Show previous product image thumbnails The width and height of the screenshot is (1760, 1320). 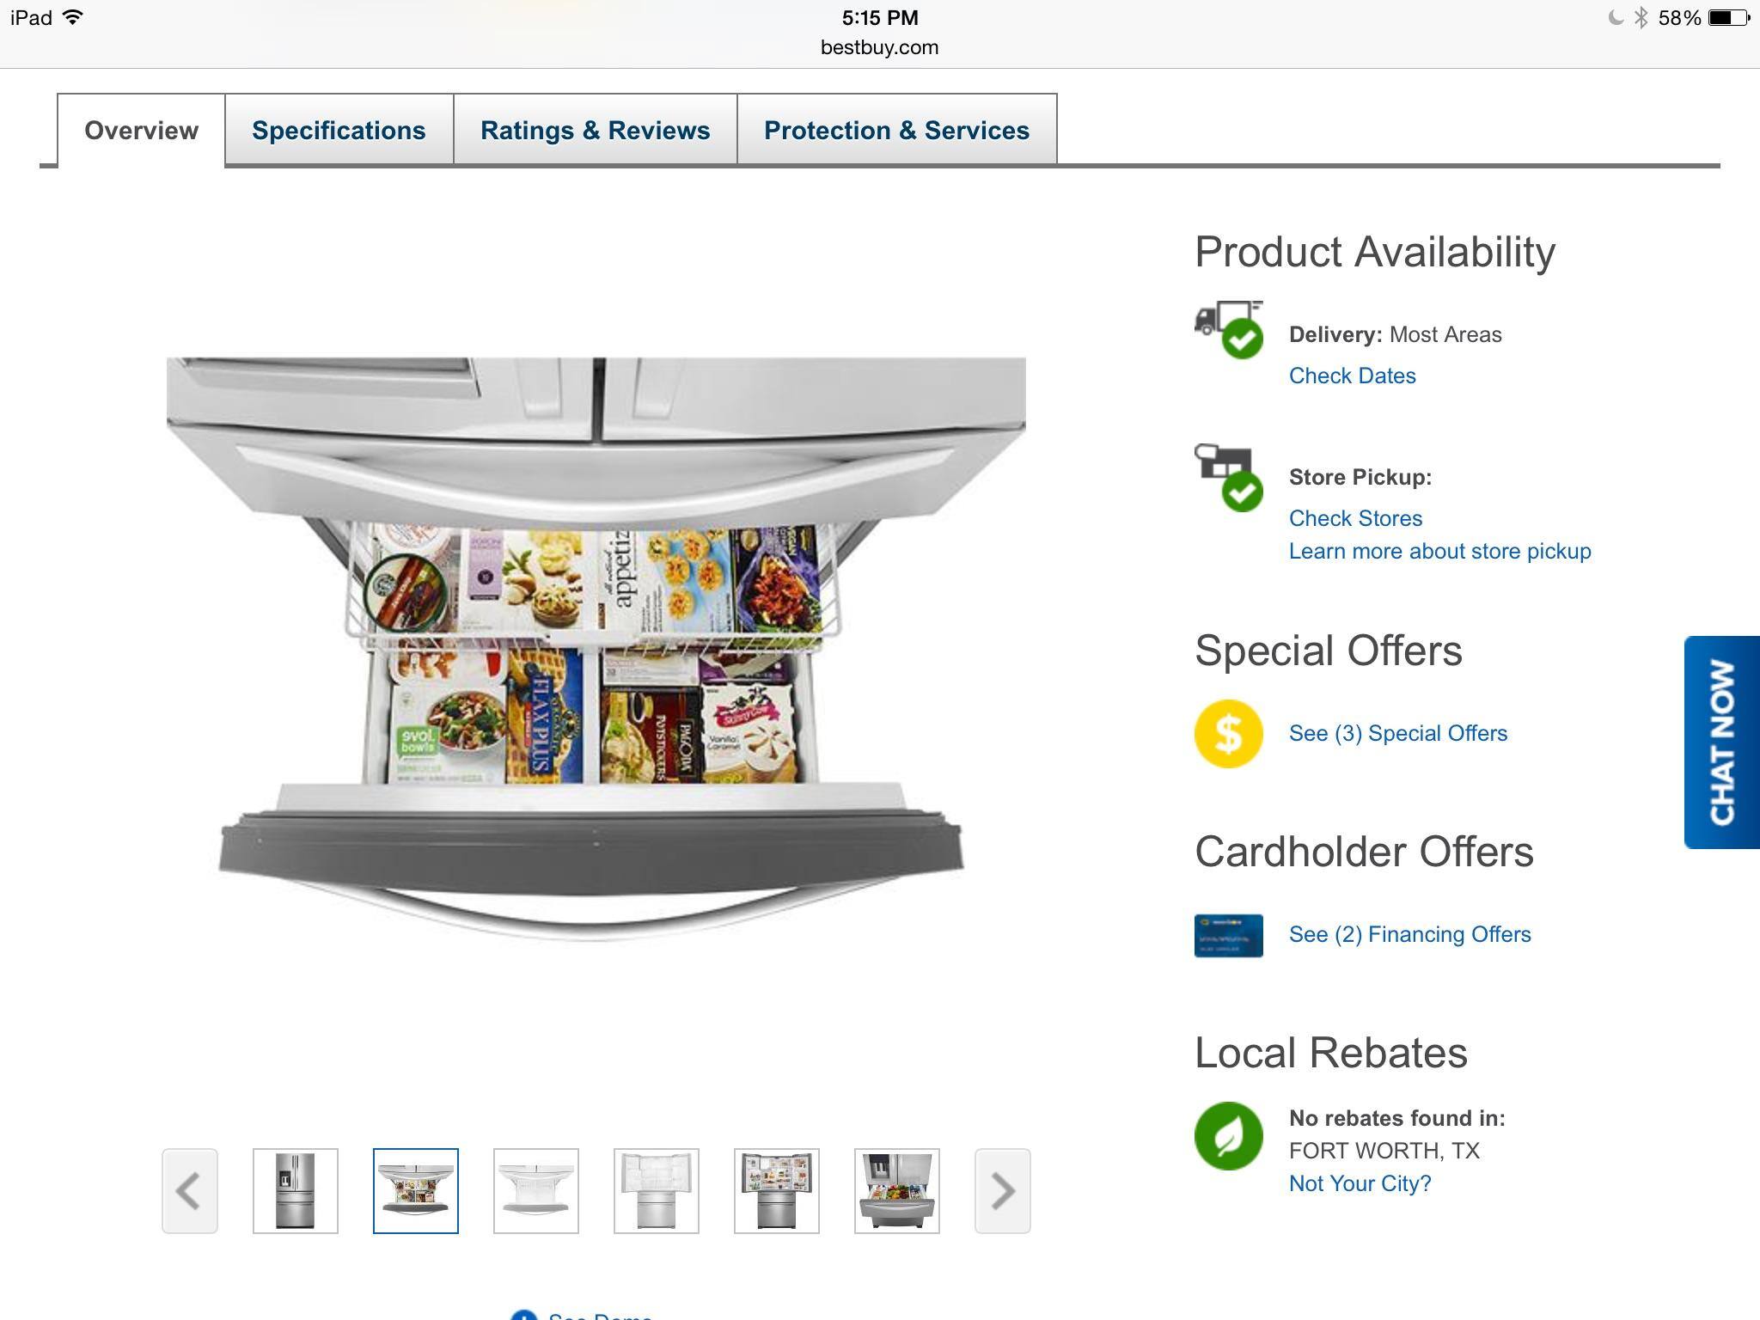click(190, 1191)
